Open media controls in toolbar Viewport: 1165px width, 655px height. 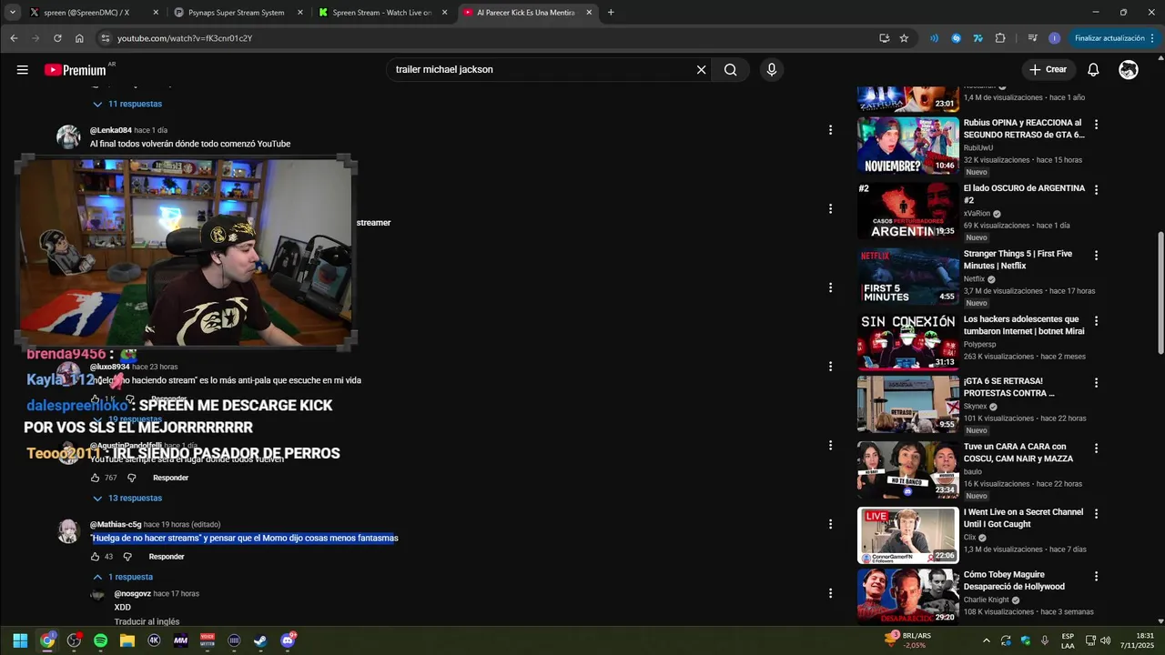(x=1032, y=38)
